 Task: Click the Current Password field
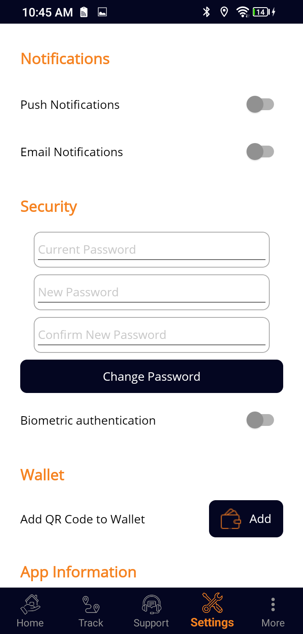coord(151,249)
